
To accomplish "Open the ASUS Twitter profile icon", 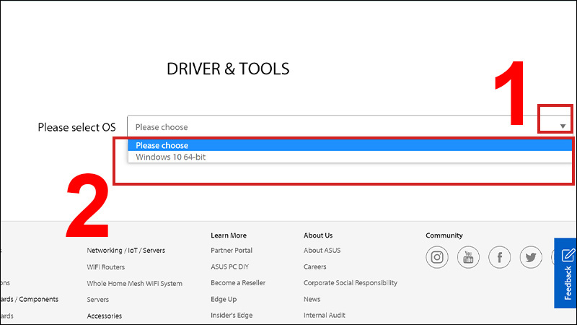I will (531, 257).
